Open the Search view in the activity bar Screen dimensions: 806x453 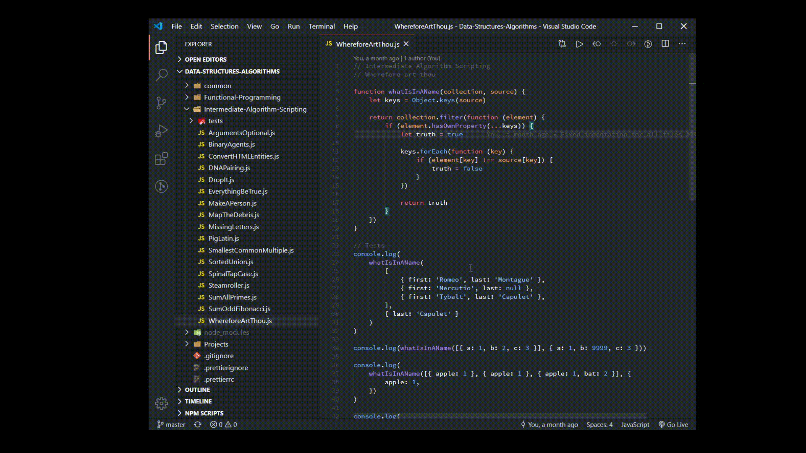coord(162,75)
